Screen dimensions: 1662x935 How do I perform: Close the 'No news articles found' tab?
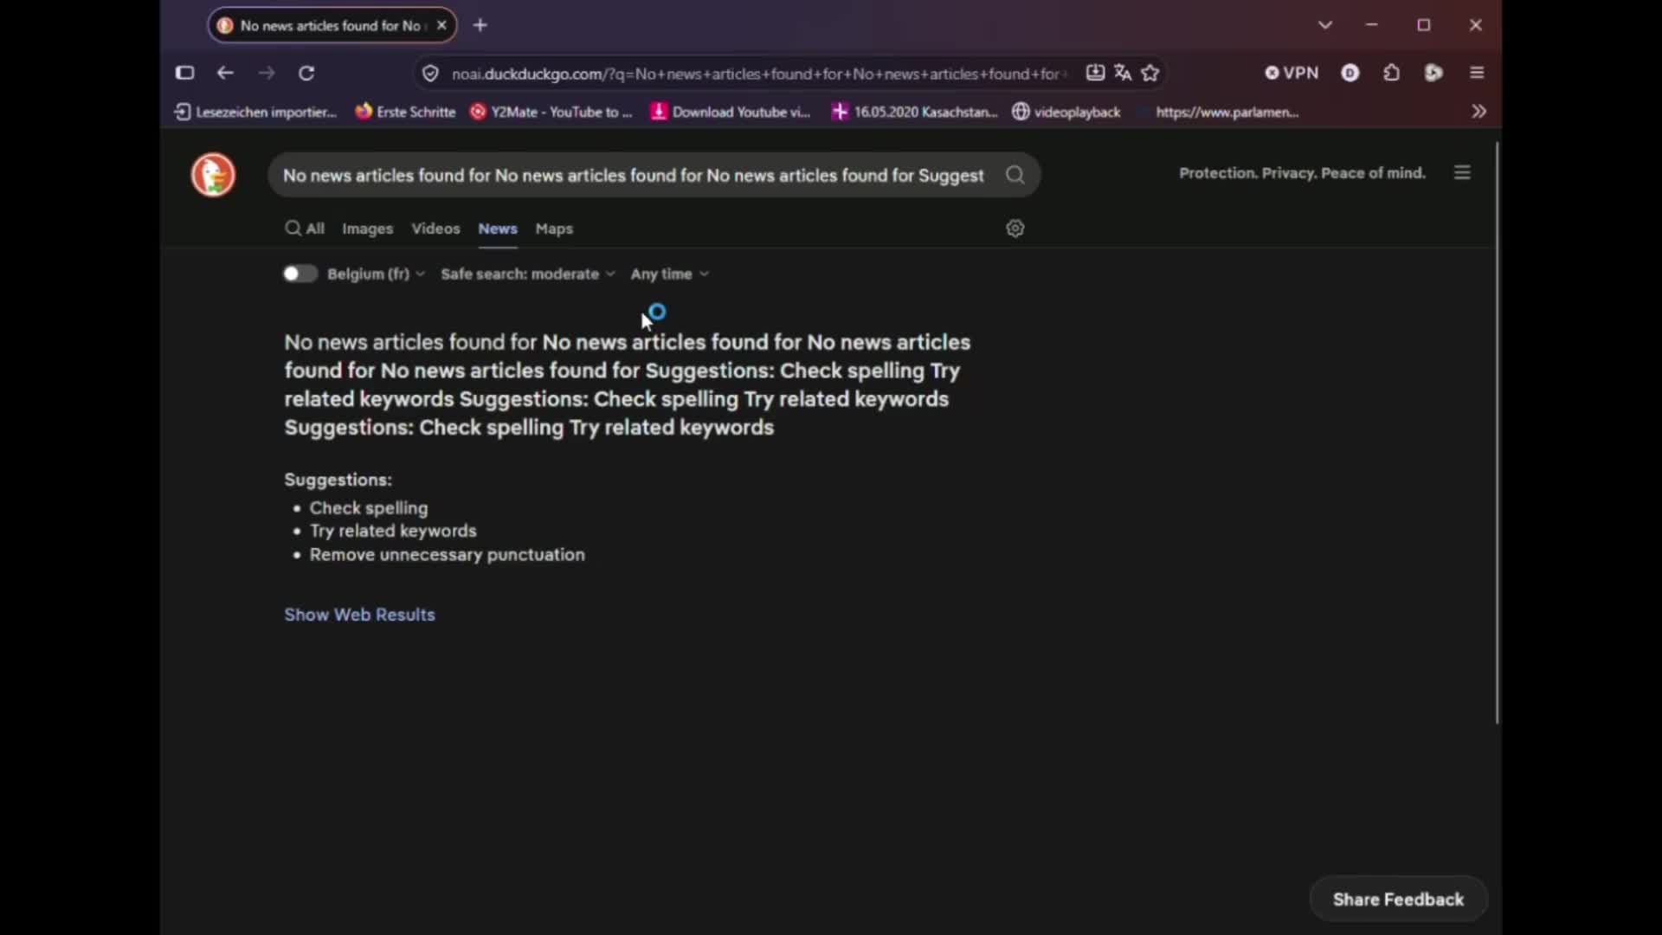tap(441, 25)
